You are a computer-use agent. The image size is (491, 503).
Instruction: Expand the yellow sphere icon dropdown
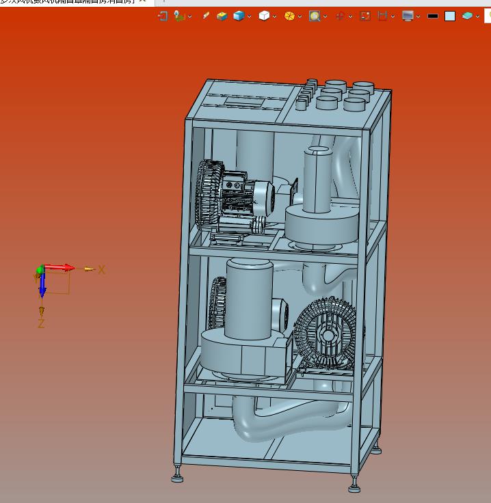tap(300, 16)
